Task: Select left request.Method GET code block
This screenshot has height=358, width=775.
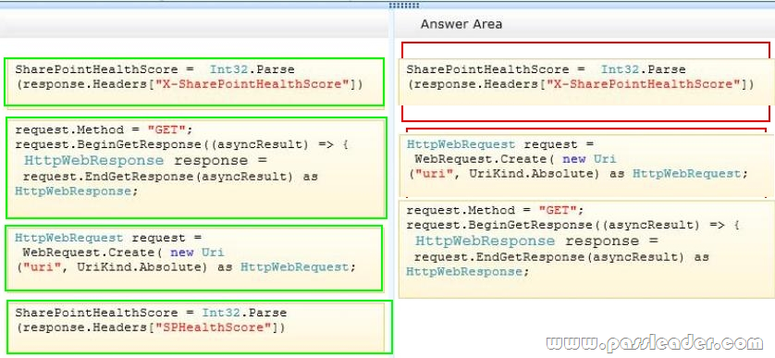Action: click(x=196, y=167)
